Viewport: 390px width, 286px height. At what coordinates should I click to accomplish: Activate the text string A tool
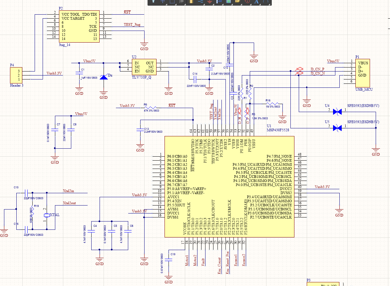coord(256,1)
